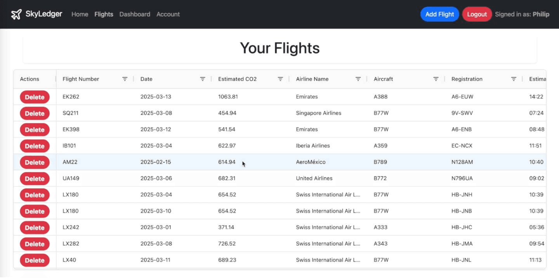The height and width of the screenshot is (278, 559).
Task: Go to the Home nav item
Action: point(80,14)
